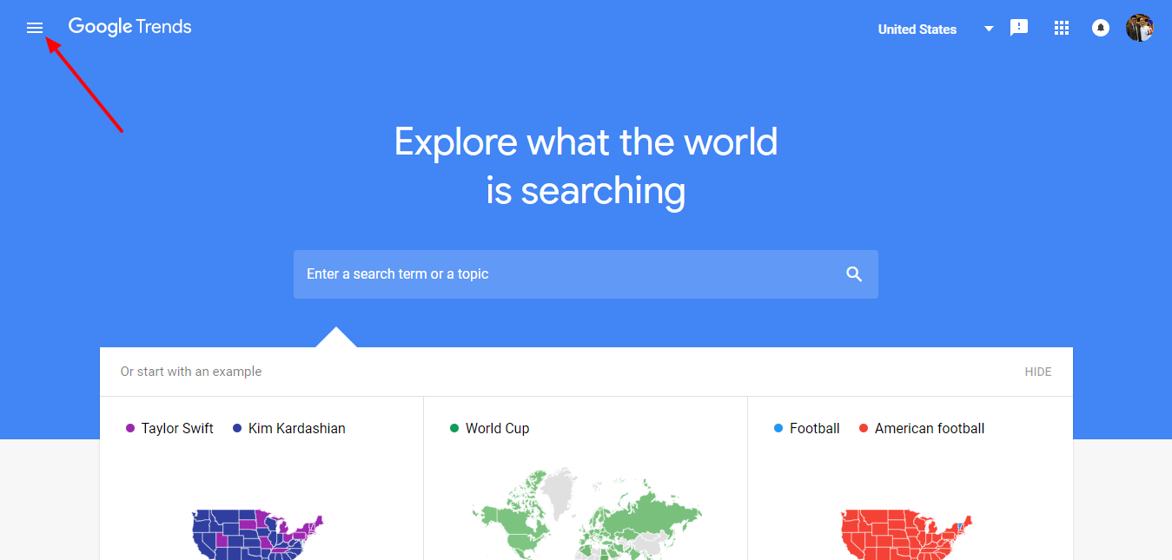Viewport: 1172px width, 560px height.
Task: Open the Taylor Swift comparison card
Action: [x=261, y=486]
